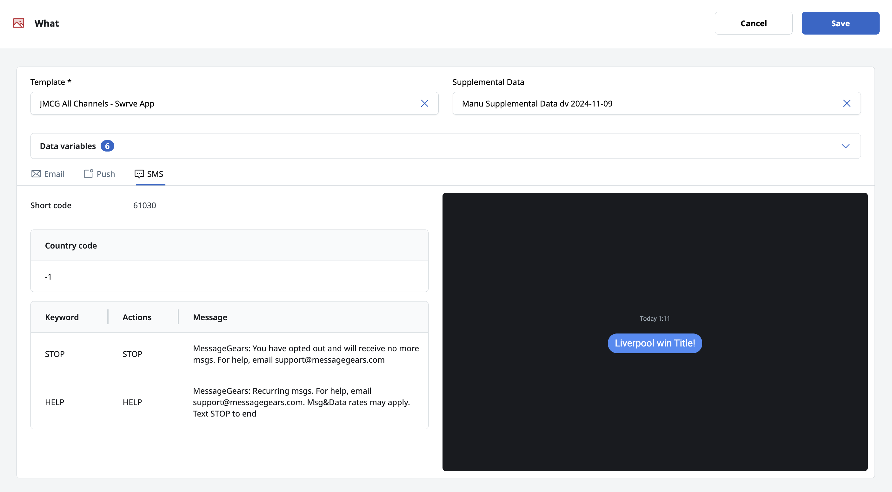Viewport: 892px width, 492px height.
Task: Select the STOP keyword cell
Action: click(x=55, y=354)
